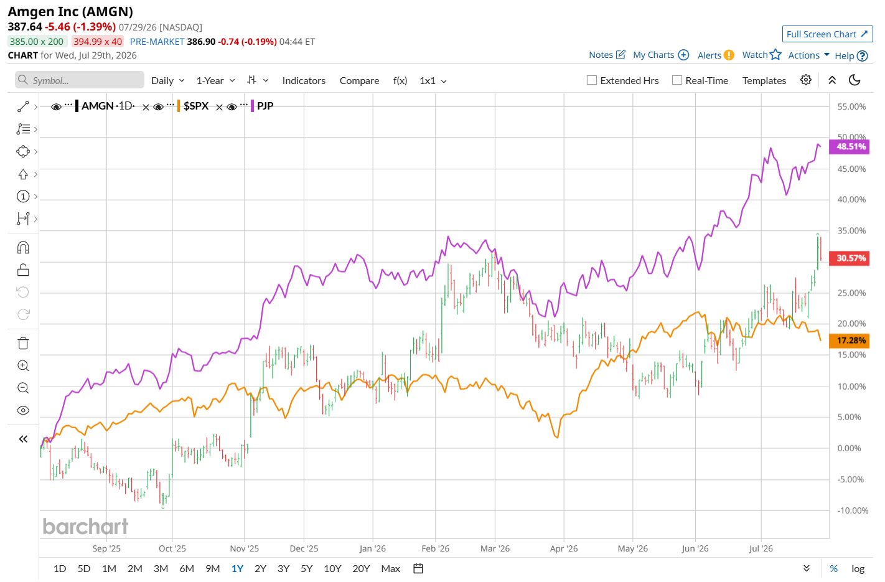Screen dimensions: 885x582
Task: Select the trend line drawing tool
Action: click(23, 107)
